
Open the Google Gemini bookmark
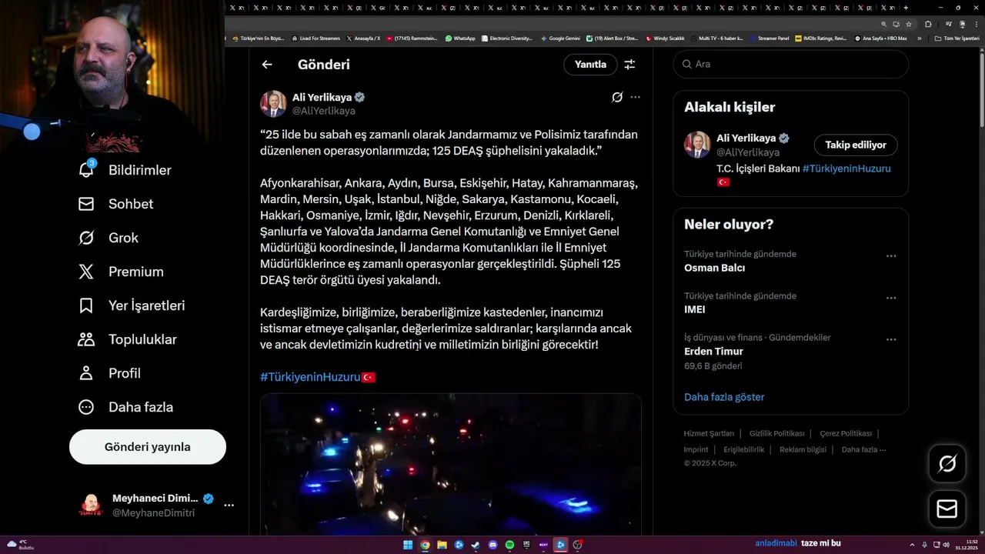560,38
